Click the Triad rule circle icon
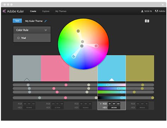Viewport: 167px width, 128px height. (x=18, y=38)
